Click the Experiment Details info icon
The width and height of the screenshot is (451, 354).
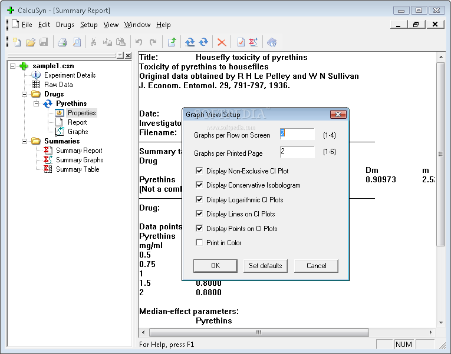pos(36,75)
